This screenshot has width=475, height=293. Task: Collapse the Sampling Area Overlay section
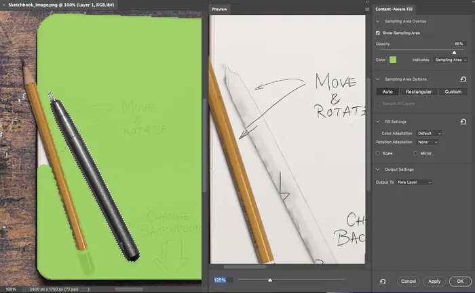point(378,21)
